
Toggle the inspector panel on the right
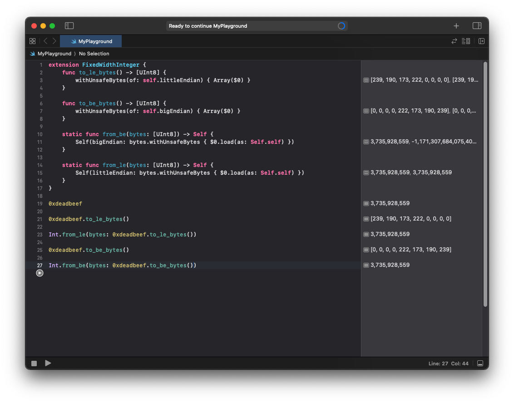click(x=477, y=26)
